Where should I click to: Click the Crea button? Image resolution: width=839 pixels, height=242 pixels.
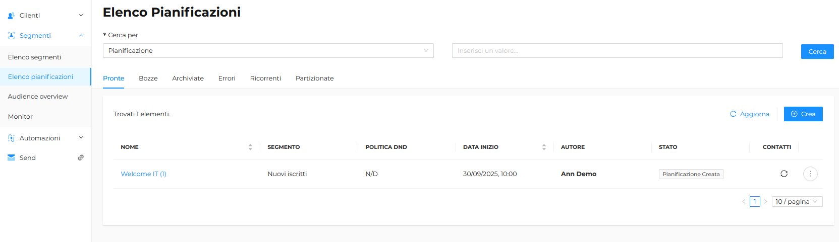click(803, 114)
